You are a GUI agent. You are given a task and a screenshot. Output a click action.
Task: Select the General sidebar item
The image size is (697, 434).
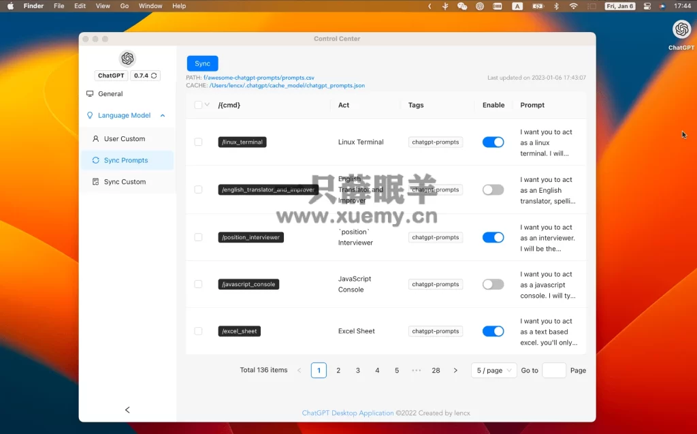tap(128, 94)
